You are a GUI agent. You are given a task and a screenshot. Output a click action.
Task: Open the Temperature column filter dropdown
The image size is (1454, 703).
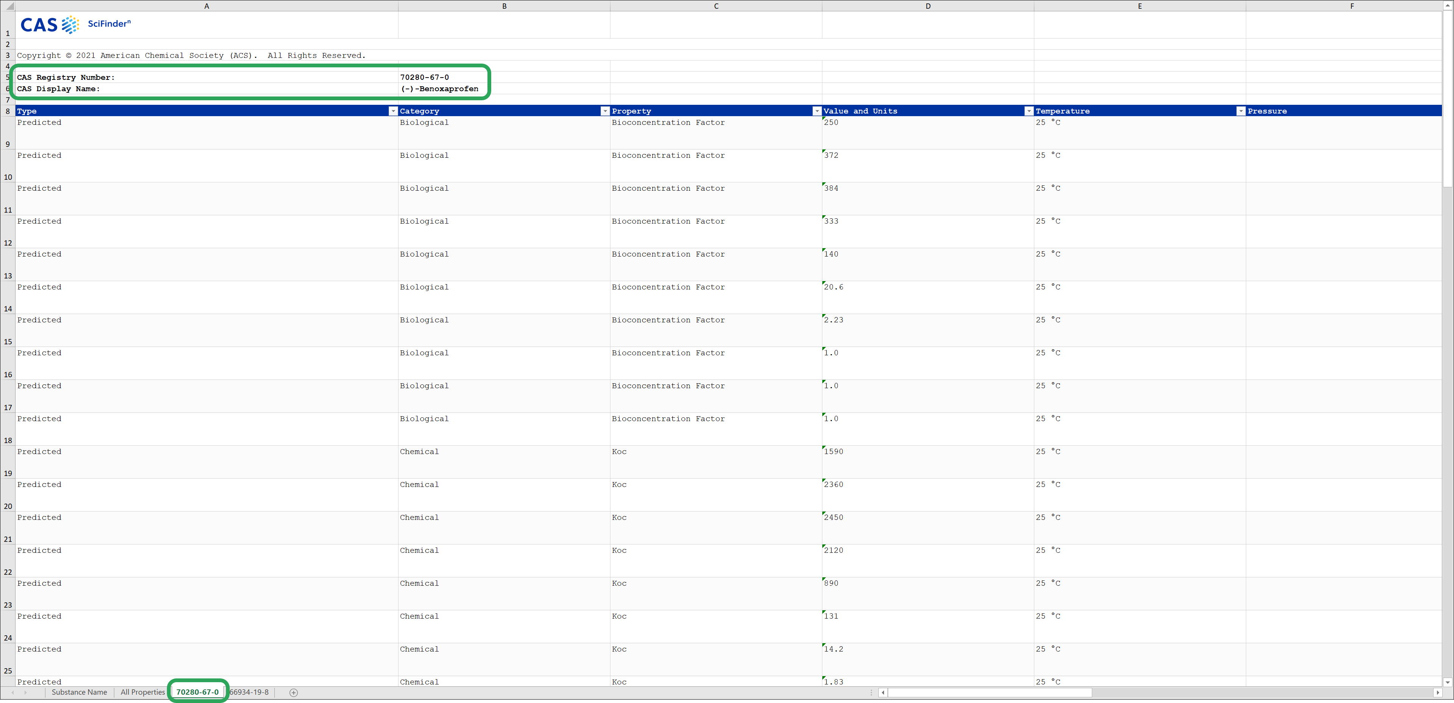click(1241, 111)
